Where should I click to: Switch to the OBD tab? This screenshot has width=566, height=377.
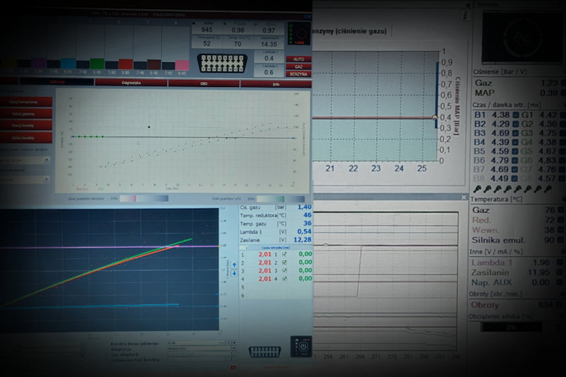tap(204, 83)
